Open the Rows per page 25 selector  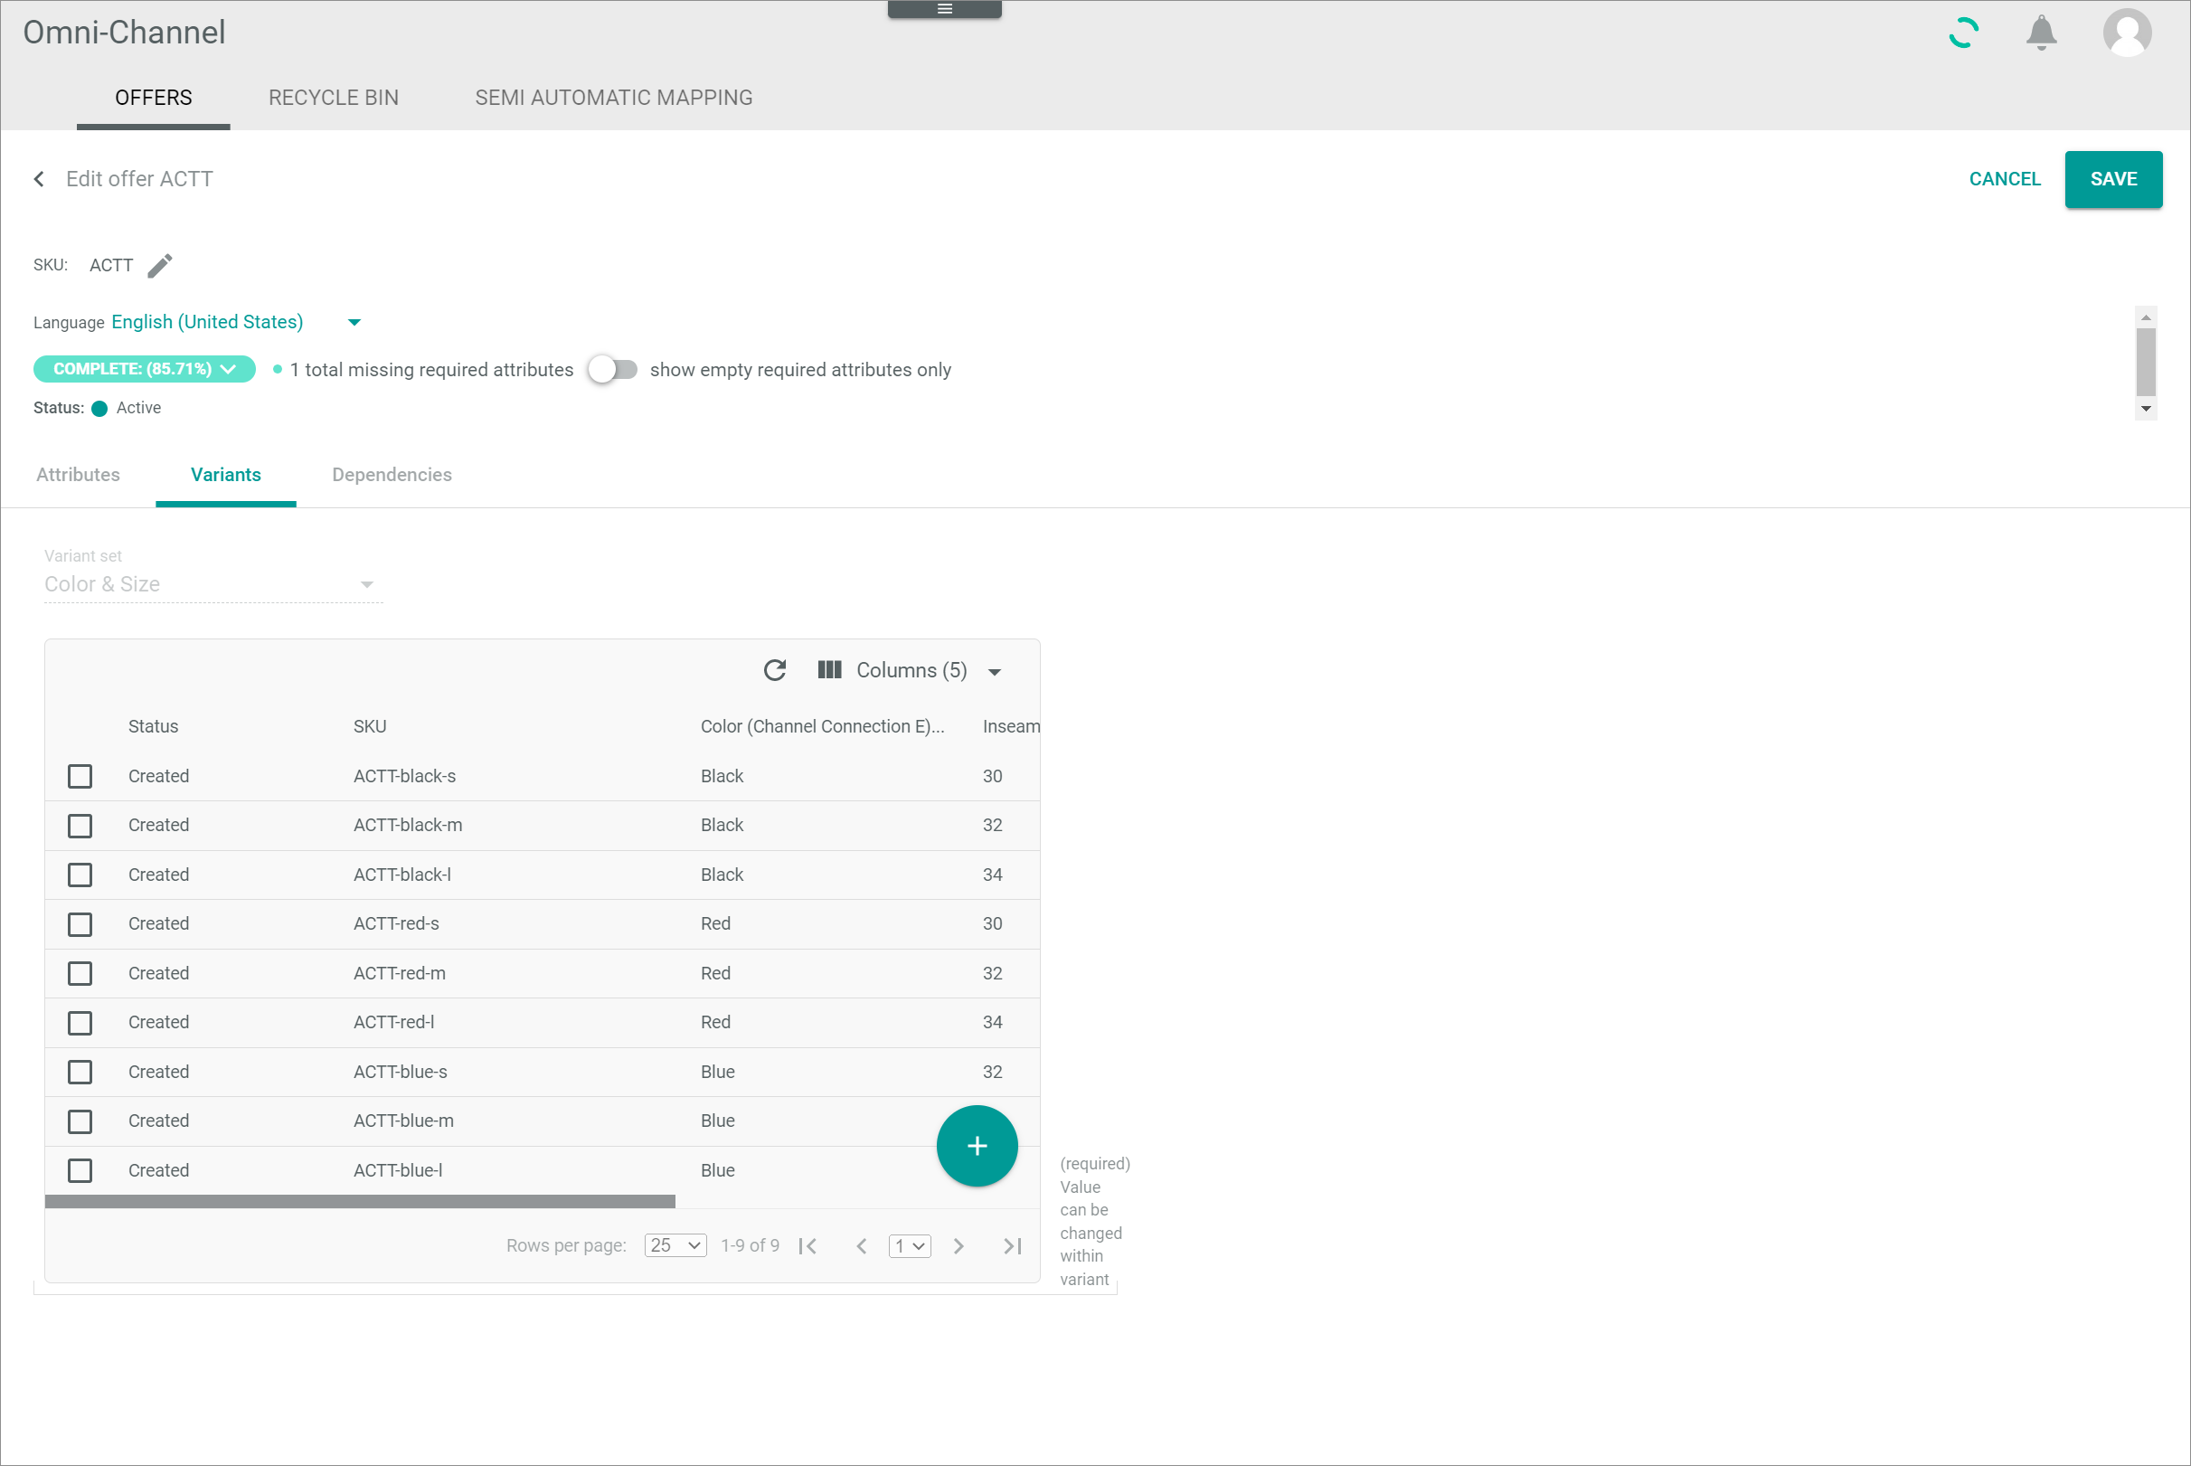(x=675, y=1245)
